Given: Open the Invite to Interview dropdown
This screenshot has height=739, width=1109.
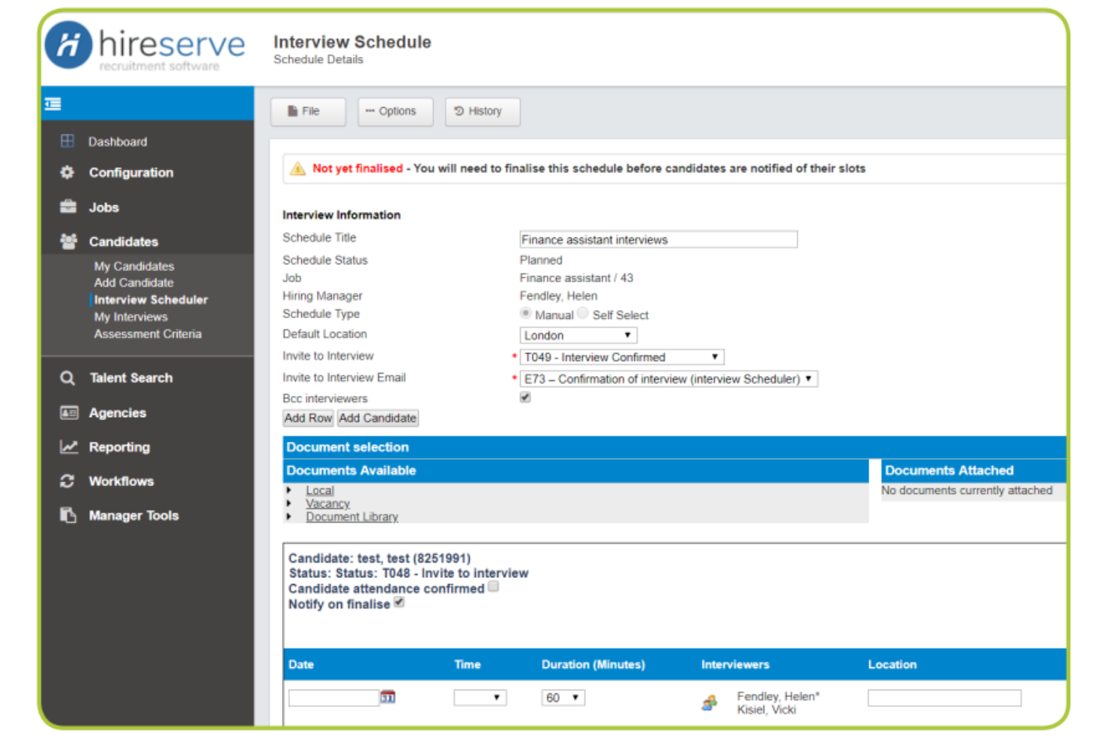Looking at the screenshot, I should [x=622, y=357].
